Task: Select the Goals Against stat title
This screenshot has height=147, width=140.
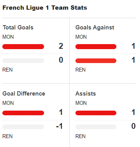Action: coord(95,27)
